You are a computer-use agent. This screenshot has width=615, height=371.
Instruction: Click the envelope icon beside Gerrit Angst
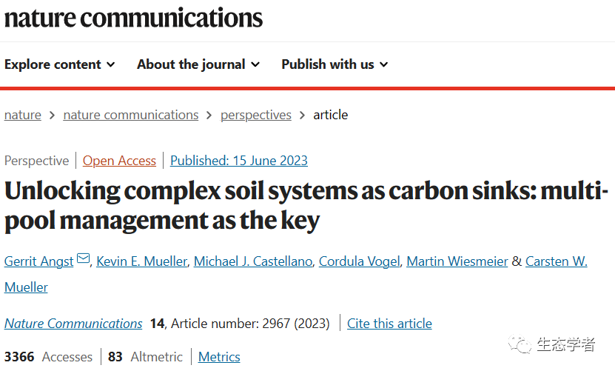coord(83,259)
